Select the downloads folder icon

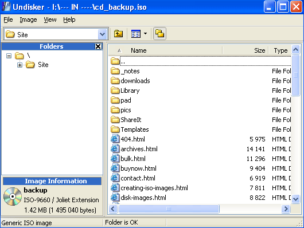pyautogui.click(x=115, y=81)
